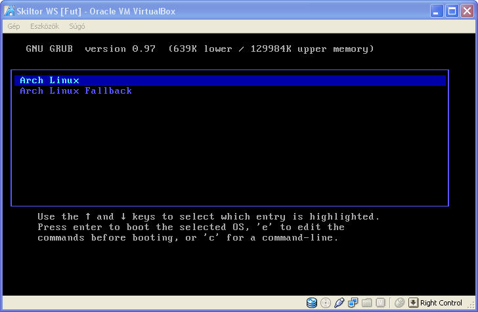Click the window resize grip in the status bar
Image resolution: width=478 pixels, height=312 pixels.
471,305
